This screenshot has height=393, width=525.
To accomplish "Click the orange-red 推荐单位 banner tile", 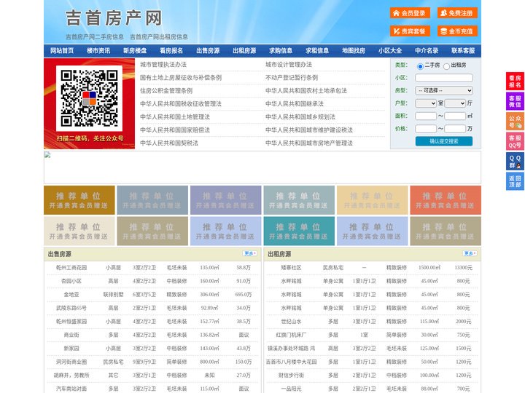I will [x=446, y=200].
